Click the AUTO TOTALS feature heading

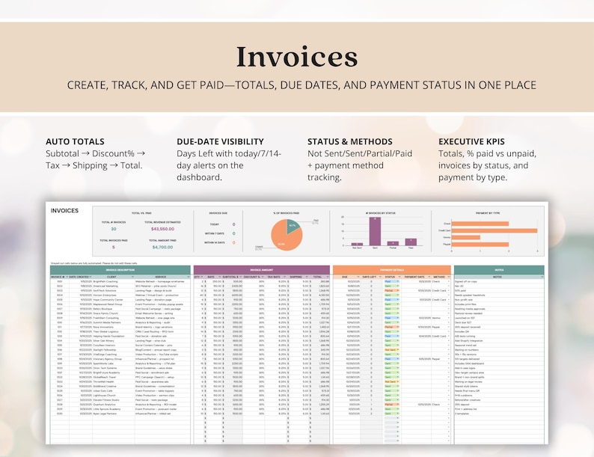tap(75, 141)
